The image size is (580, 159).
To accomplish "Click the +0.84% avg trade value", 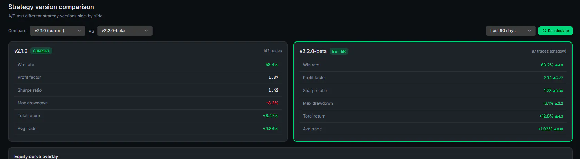I will coord(270,129).
